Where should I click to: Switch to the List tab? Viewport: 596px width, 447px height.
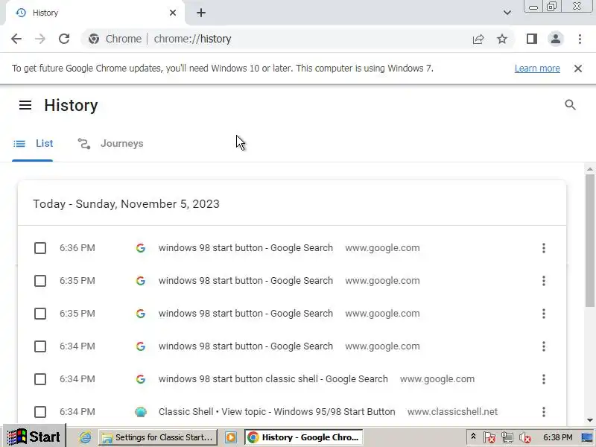tap(33, 143)
